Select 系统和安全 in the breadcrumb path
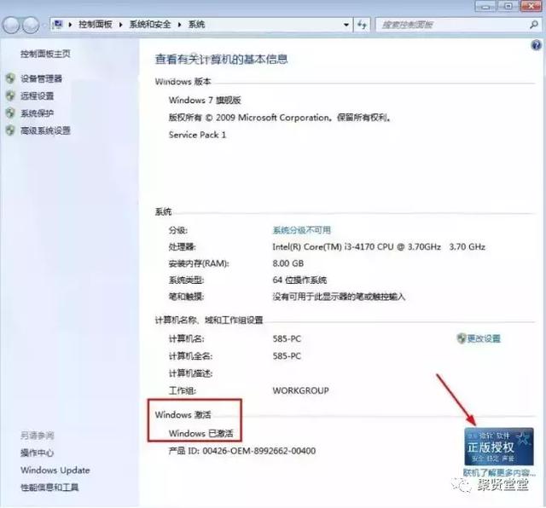The image size is (546, 508). [150, 25]
